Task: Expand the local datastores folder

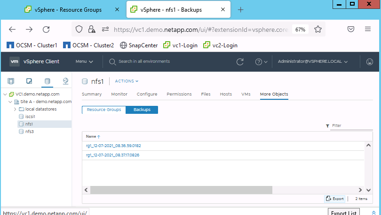Action: (15, 109)
